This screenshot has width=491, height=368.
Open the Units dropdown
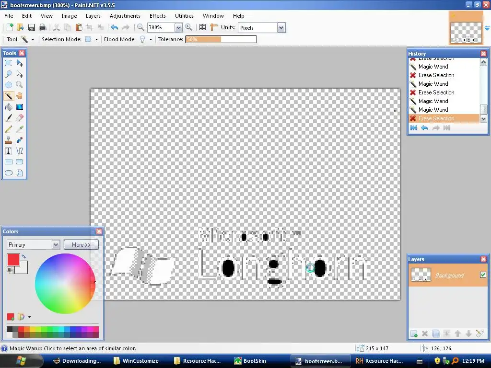pyautogui.click(x=281, y=27)
